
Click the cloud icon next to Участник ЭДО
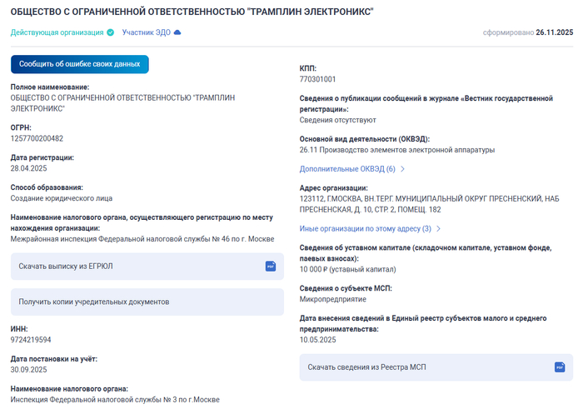(x=177, y=32)
